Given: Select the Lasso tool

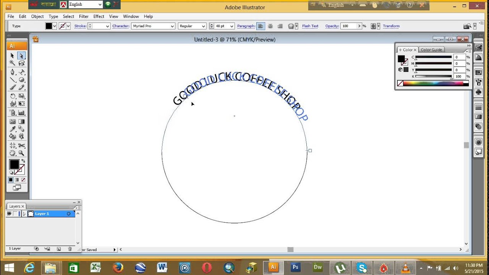Looking at the screenshot, I should point(21,63).
